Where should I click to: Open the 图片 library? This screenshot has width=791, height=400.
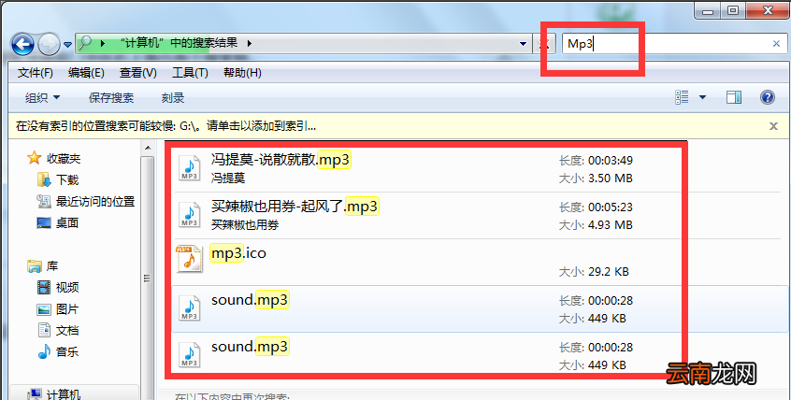[x=67, y=308]
